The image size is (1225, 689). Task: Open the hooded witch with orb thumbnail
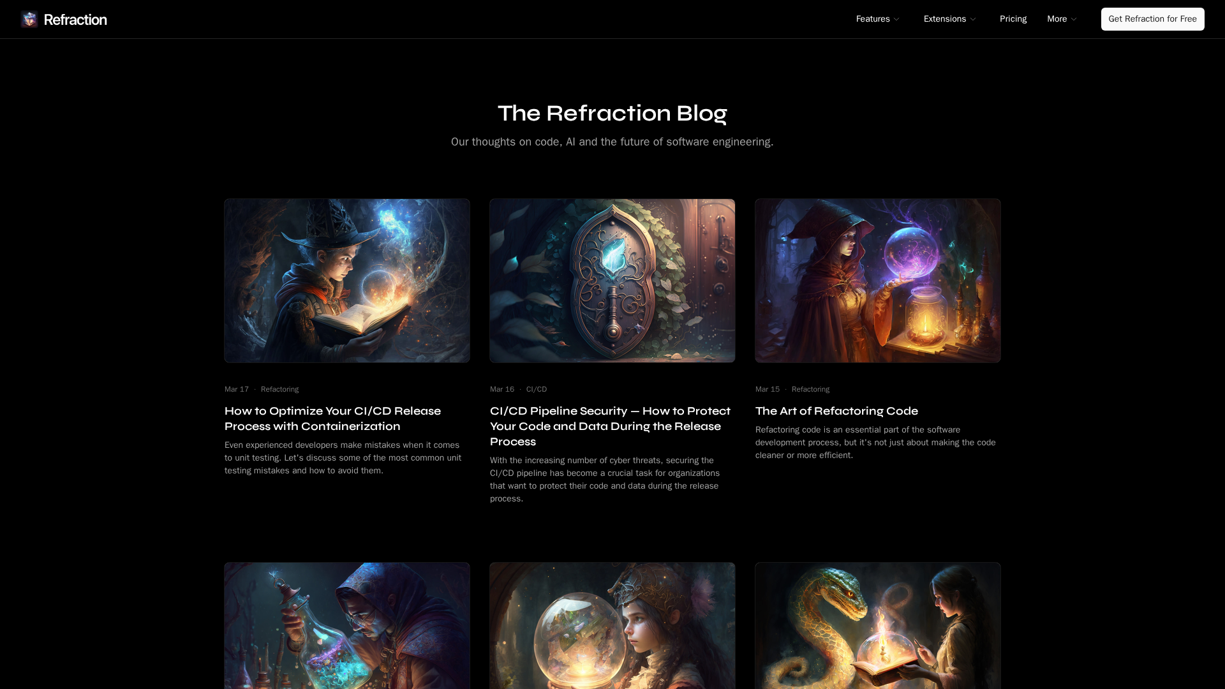click(878, 281)
